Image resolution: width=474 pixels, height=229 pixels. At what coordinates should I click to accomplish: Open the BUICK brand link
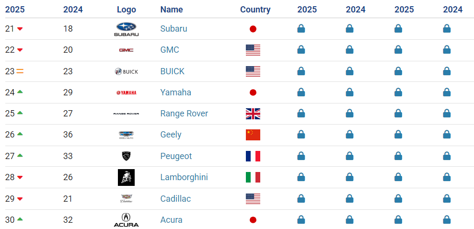click(173, 71)
